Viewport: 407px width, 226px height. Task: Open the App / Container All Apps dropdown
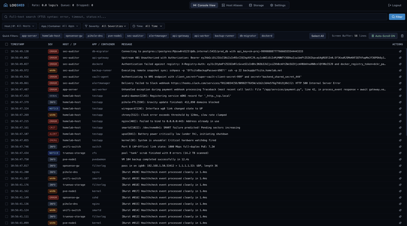(60, 26)
